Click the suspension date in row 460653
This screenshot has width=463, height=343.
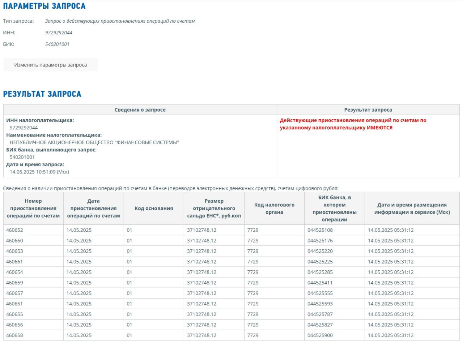(x=79, y=251)
